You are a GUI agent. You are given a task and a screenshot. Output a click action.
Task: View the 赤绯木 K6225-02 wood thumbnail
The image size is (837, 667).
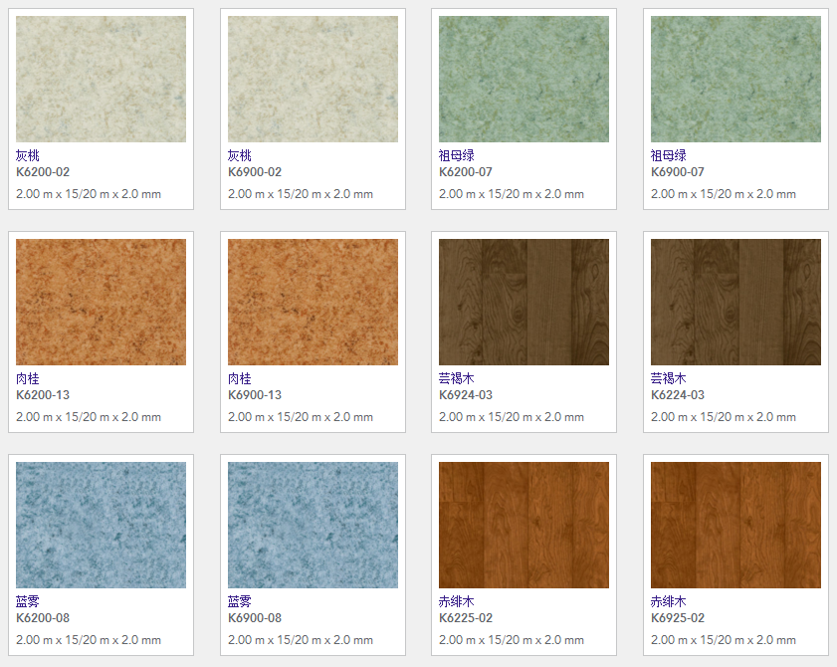tap(523, 525)
